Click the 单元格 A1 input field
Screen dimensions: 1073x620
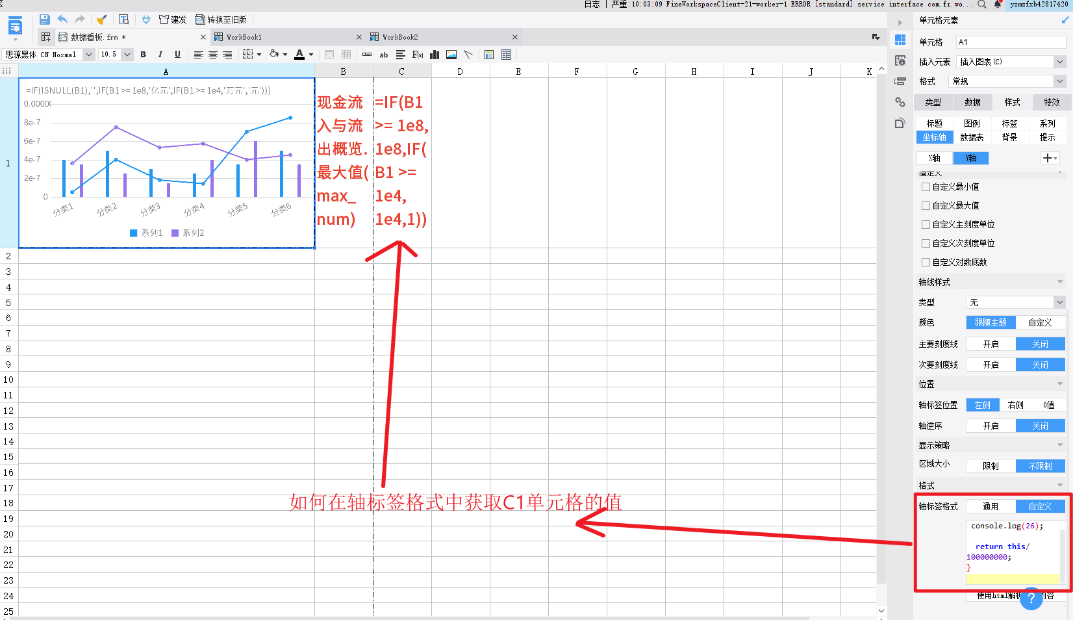1011,42
